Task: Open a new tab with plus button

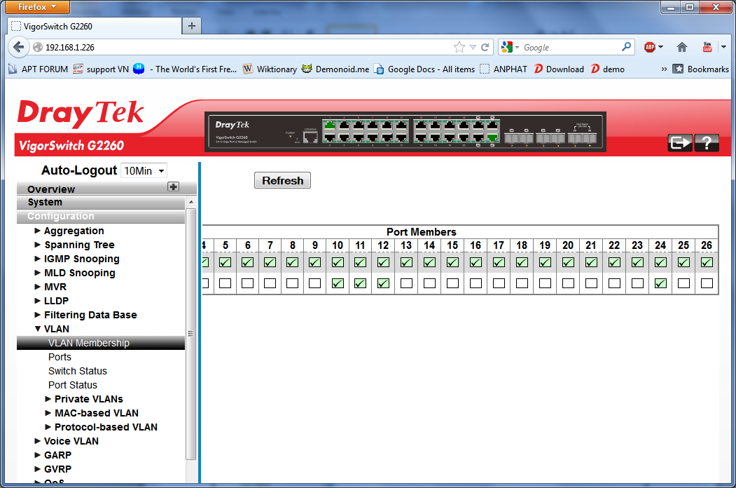Action: click(191, 26)
